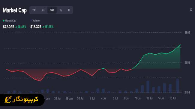Click the 161.16% volume change
Screen dimensions: 195x109
[x=48, y=27]
